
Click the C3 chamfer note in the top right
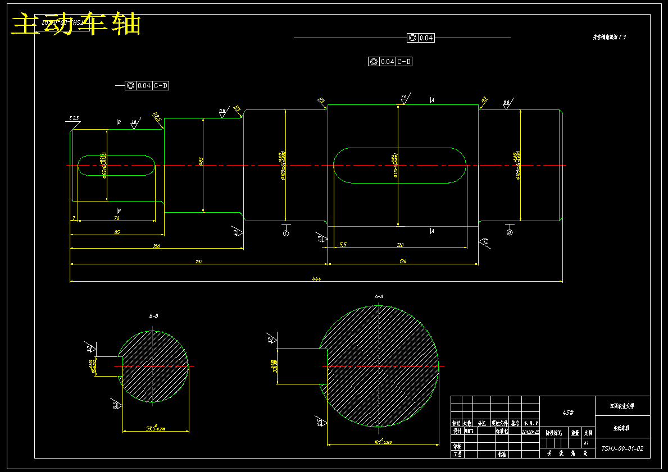609,37
